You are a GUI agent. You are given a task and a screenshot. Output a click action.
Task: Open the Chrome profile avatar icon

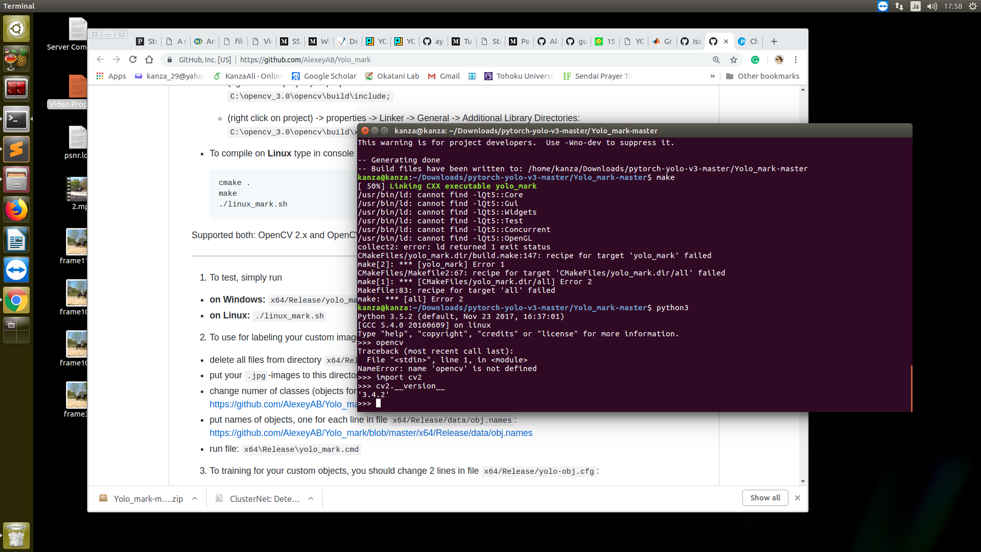[779, 60]
